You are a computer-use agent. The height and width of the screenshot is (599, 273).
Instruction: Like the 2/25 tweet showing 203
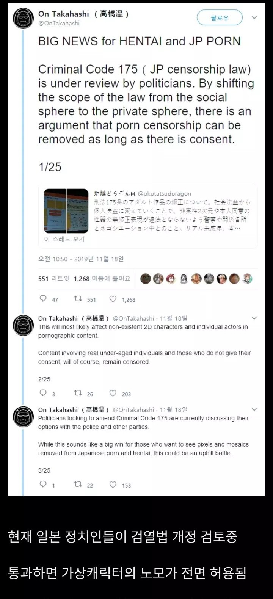[113, 393]
